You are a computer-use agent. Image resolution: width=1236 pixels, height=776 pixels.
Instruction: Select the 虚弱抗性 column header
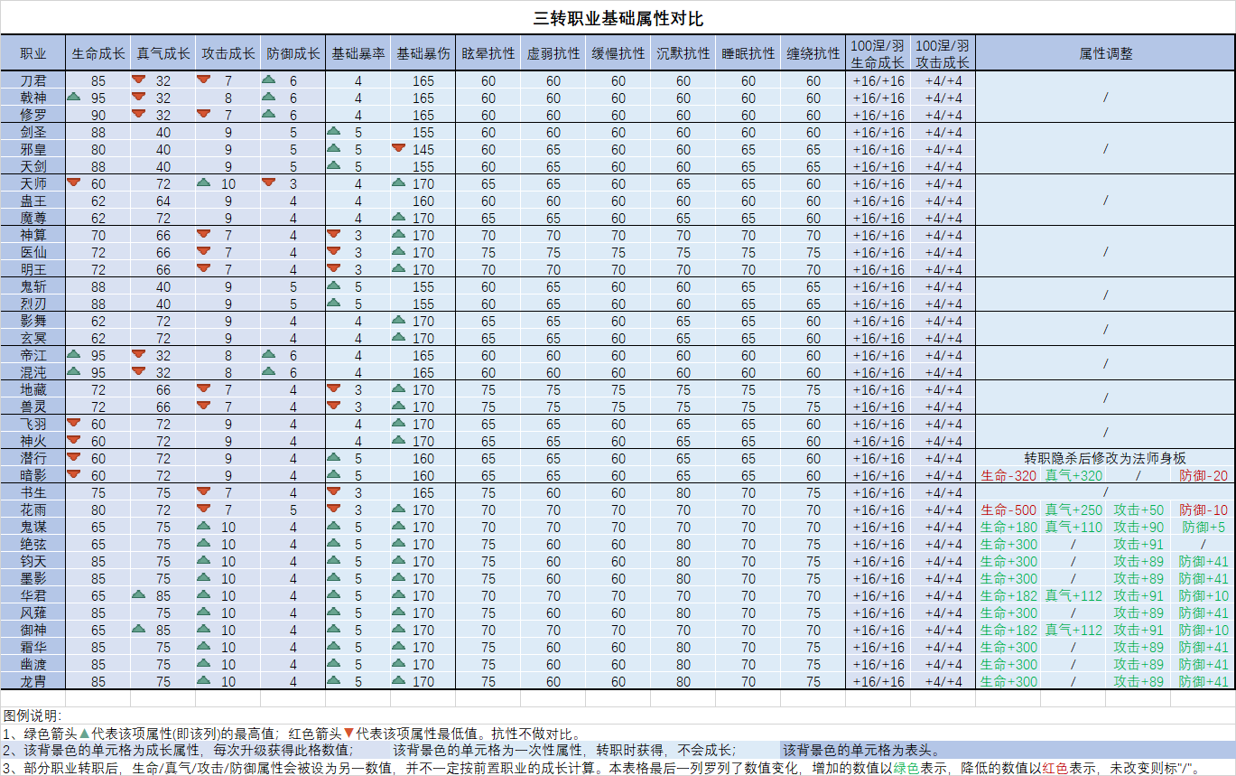[553, 53]
